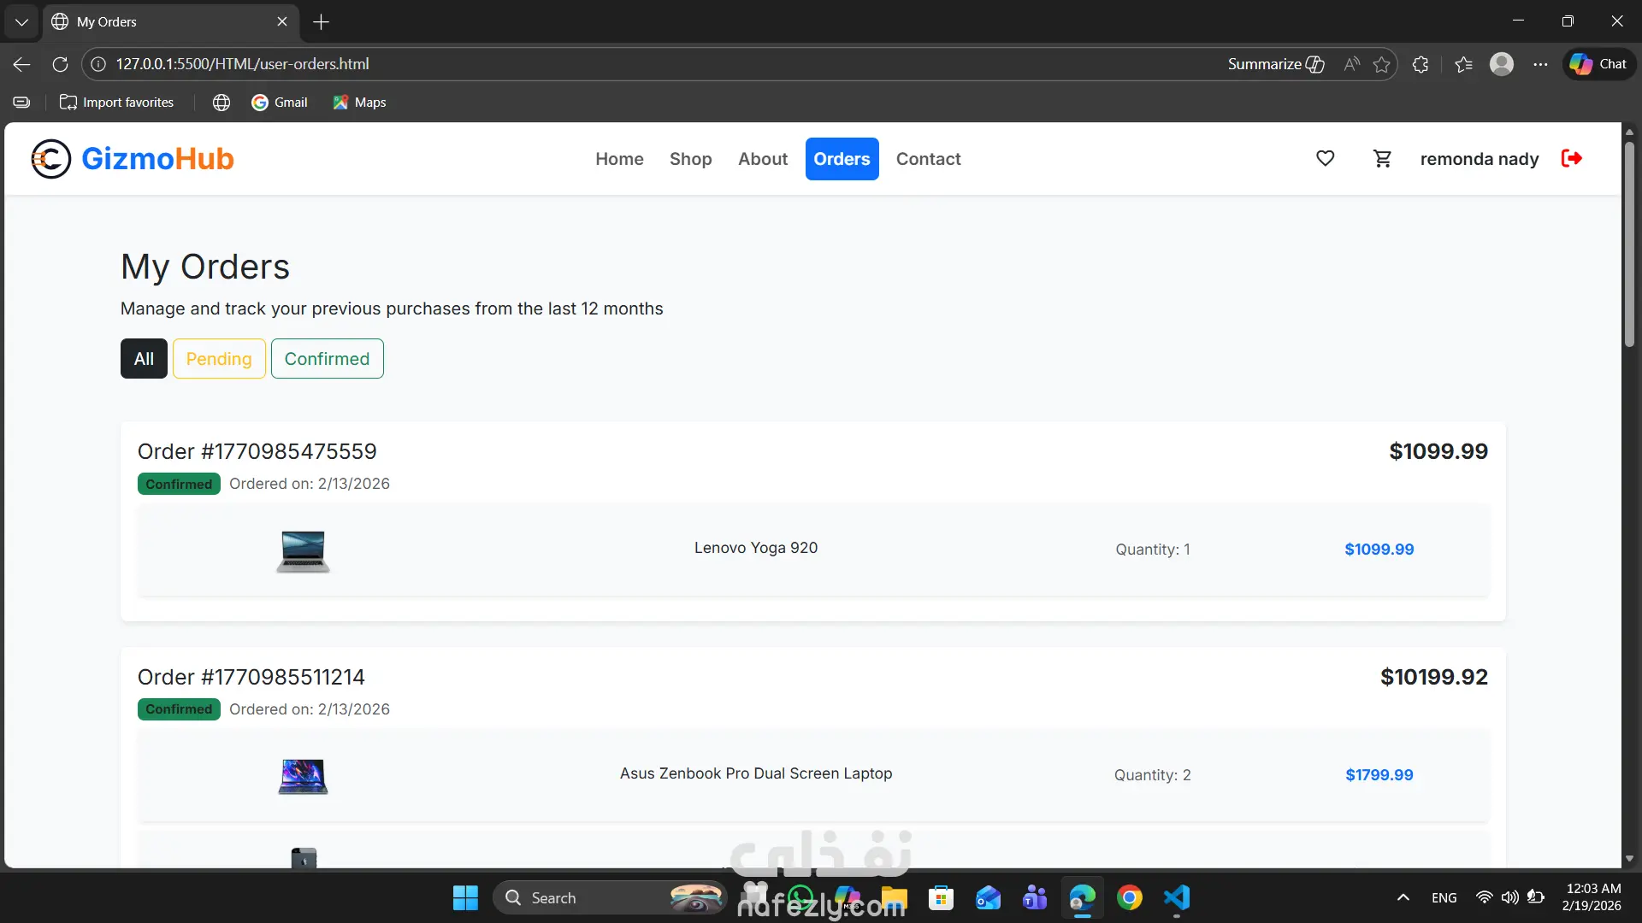Screen dimensions: 1642x923
Task: Click the red logout icon
Action: (1571, 158)
